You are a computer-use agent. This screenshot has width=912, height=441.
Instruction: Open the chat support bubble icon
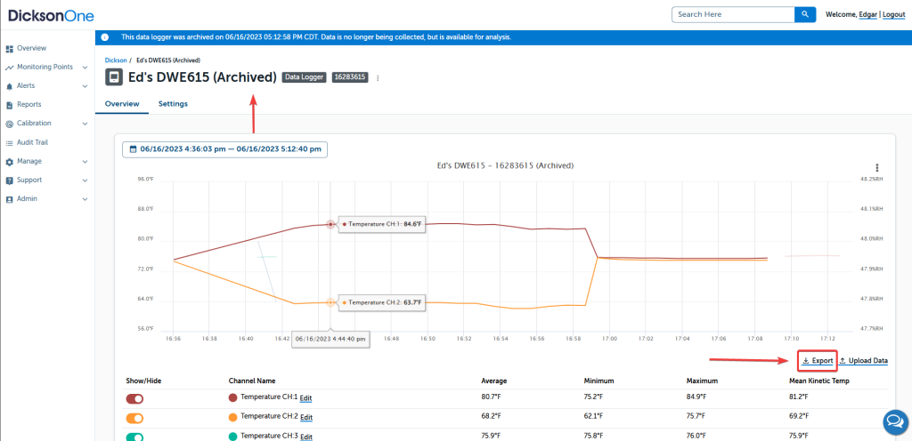[892, 421]
